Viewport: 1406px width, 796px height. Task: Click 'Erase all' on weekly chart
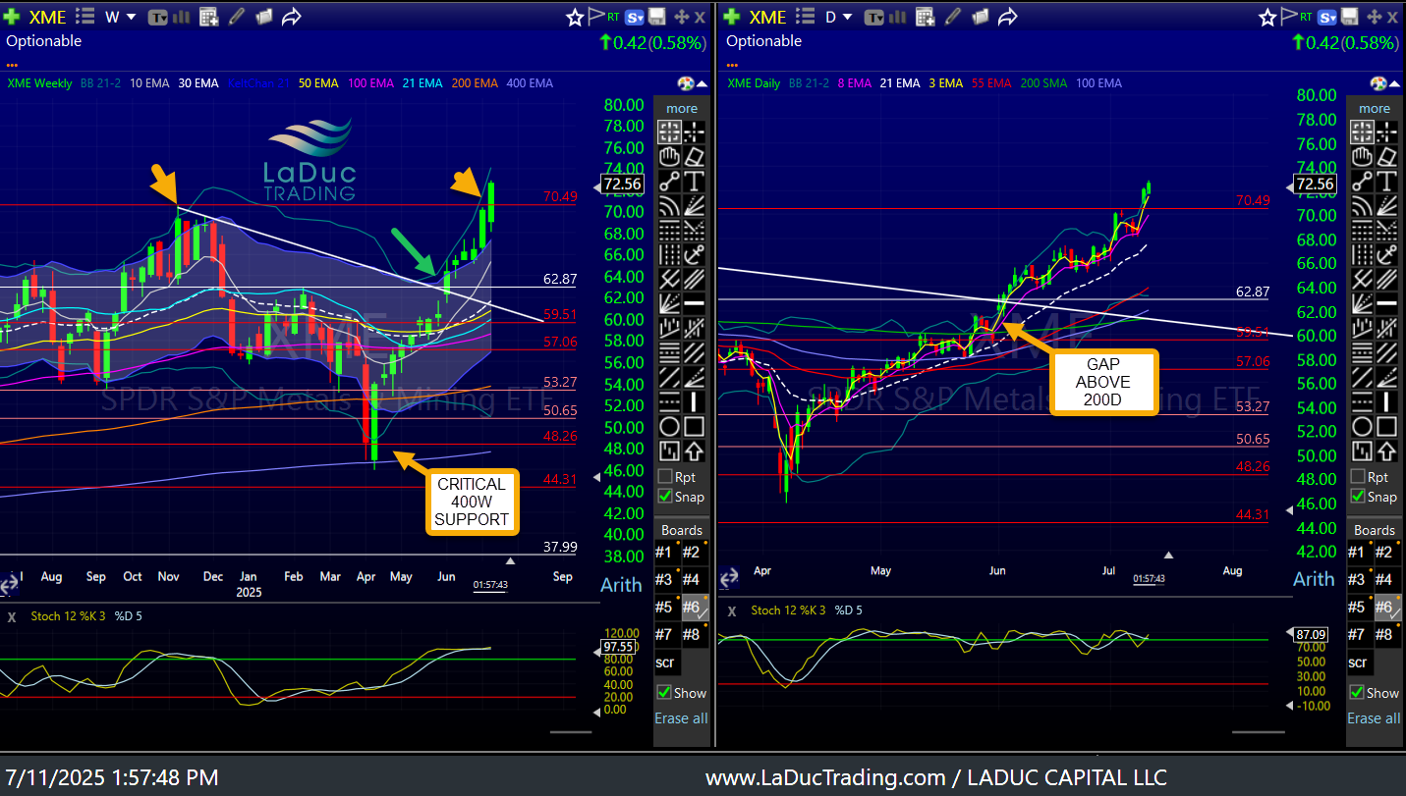click(682, 718)
